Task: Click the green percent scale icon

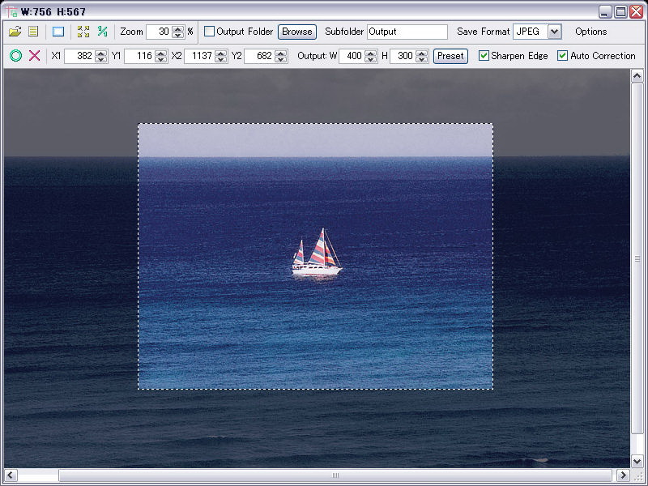Action: (102, 32)
